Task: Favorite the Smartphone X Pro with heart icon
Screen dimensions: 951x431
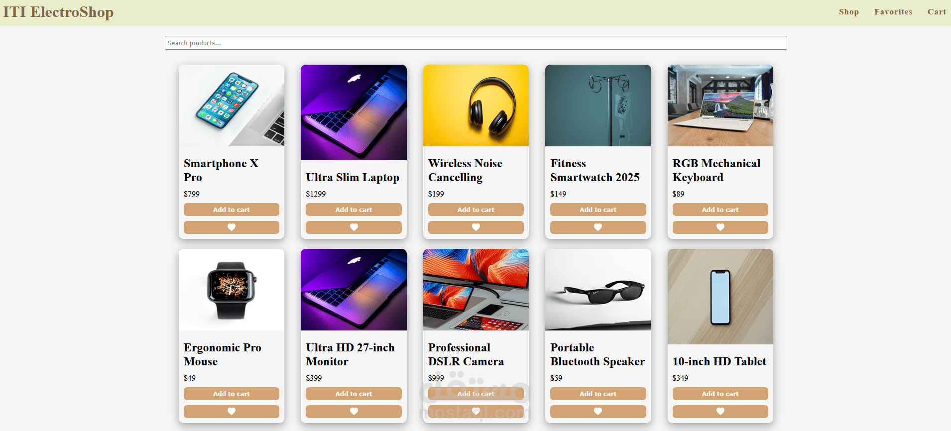Action: click(x=232, y=227)
